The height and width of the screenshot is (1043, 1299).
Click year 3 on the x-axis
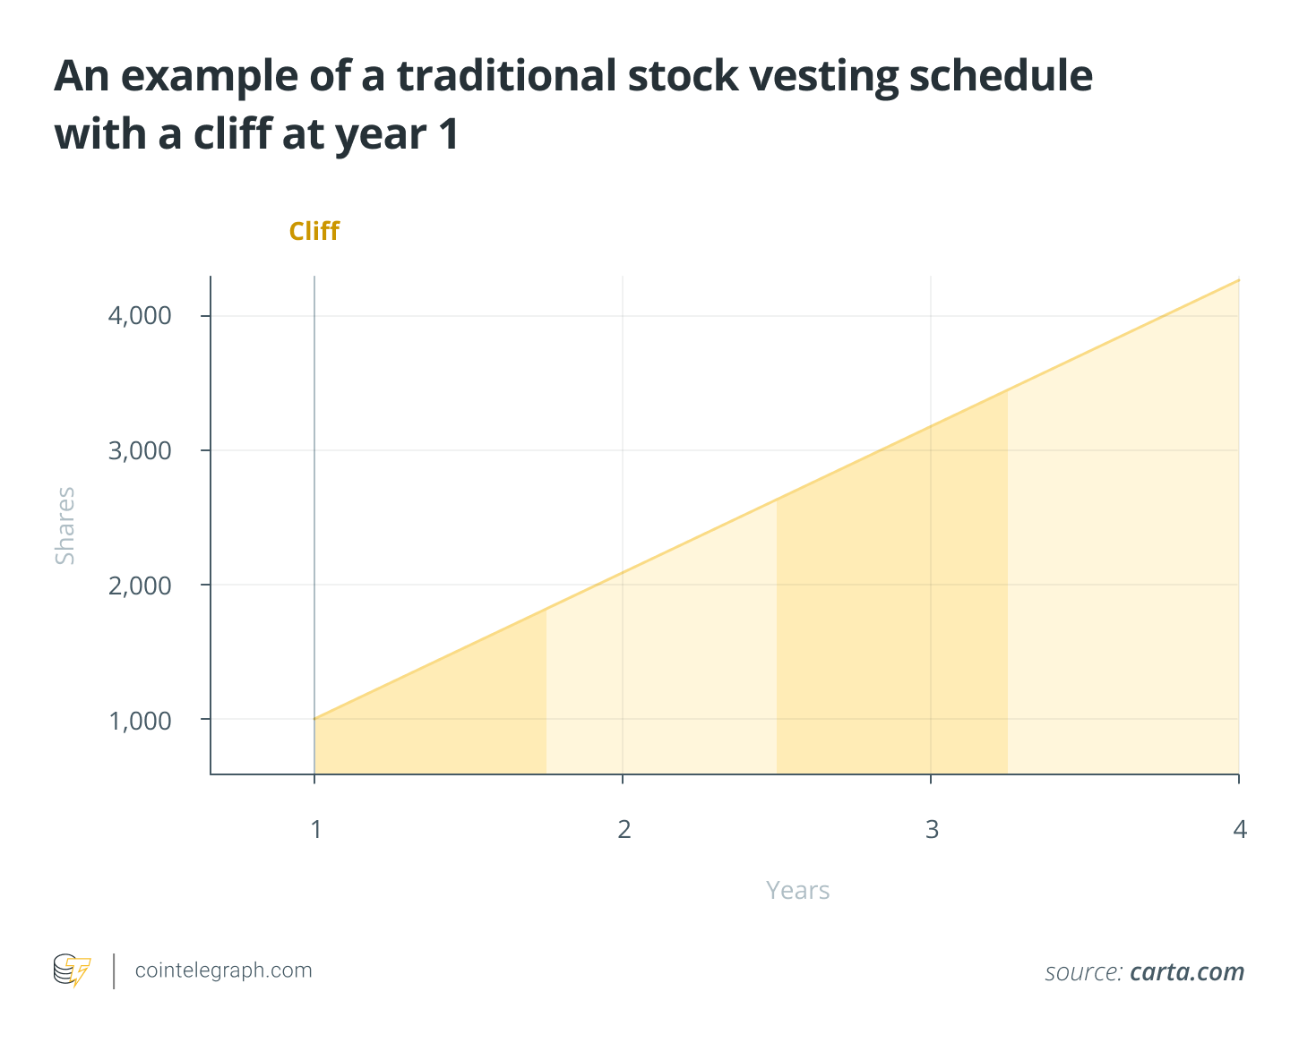(x=932, y=830)
